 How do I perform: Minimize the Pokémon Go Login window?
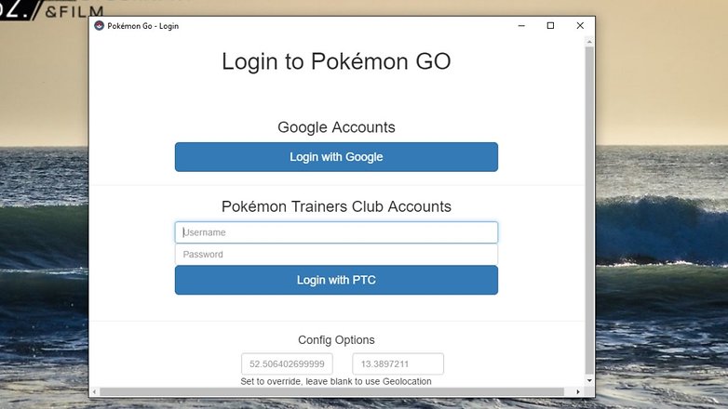[521, 25]
